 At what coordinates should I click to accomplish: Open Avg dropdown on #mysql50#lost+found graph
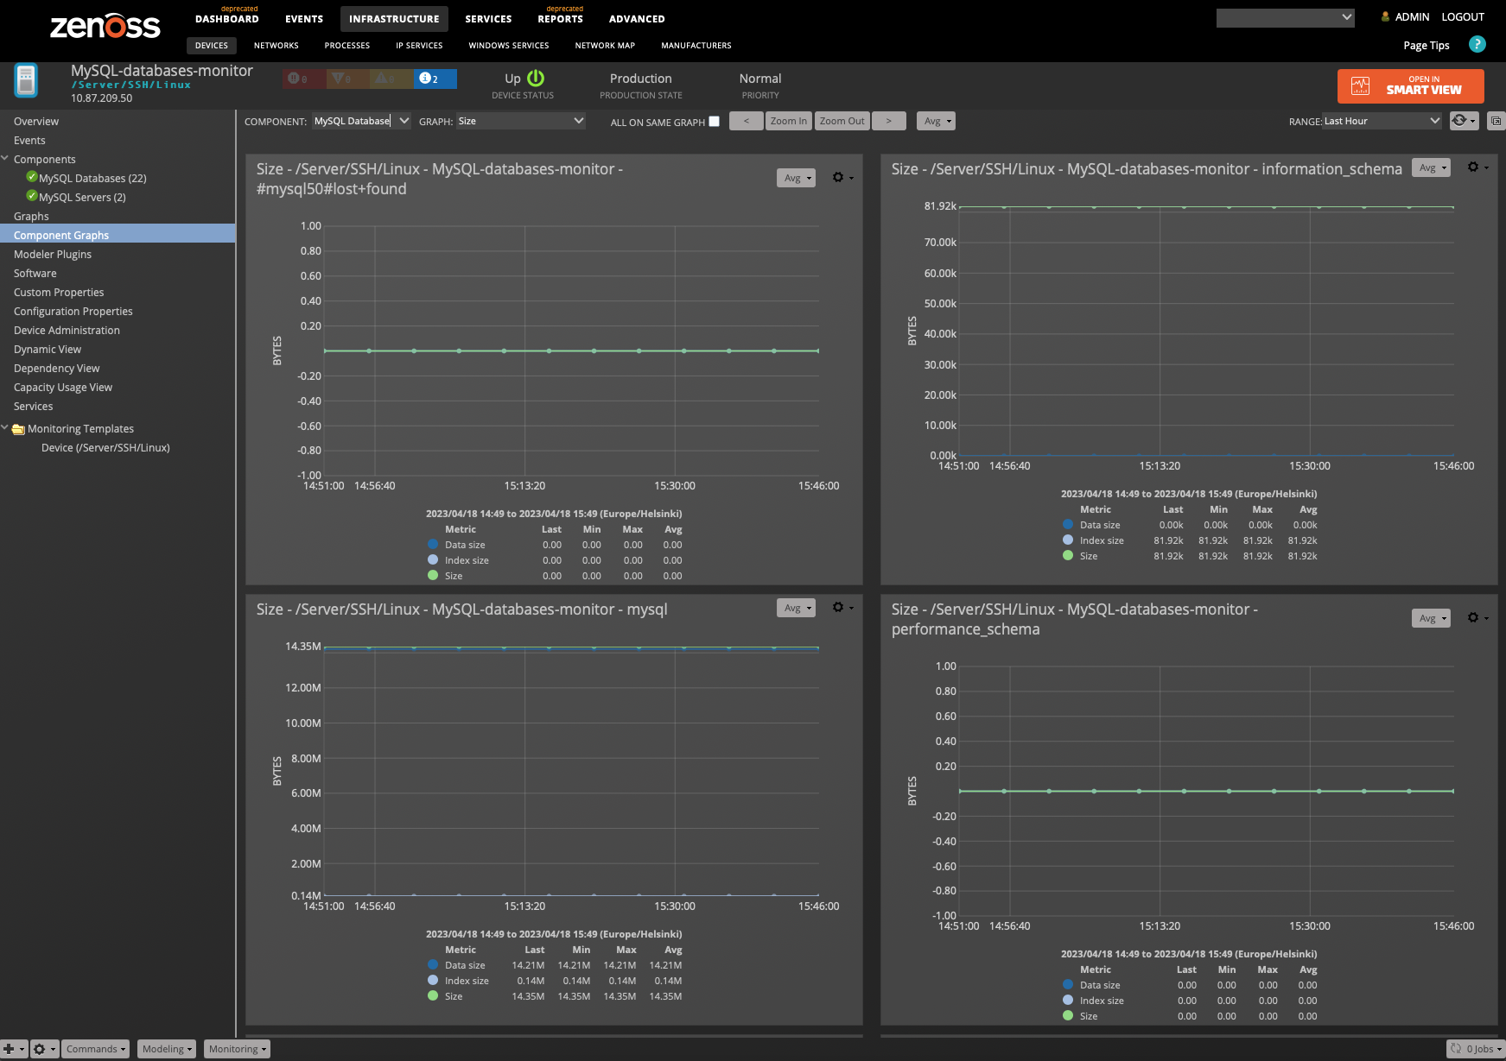tap(796, 178)
